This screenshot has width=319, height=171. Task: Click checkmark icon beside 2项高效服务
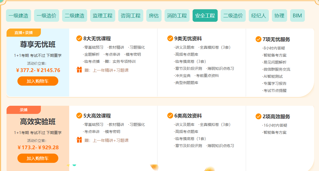tap(259, 117)
